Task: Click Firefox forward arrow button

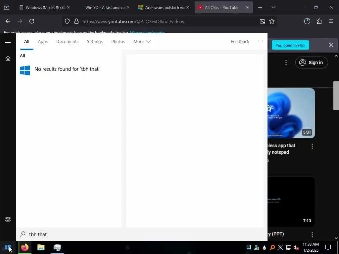Action: coord(20,21)
